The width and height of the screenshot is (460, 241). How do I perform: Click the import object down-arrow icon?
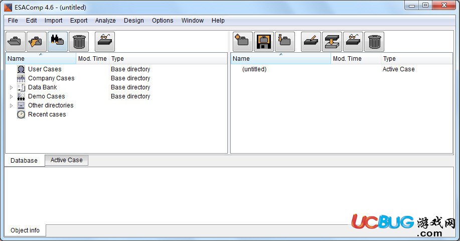pyautogui.click(x=332, y=42)
